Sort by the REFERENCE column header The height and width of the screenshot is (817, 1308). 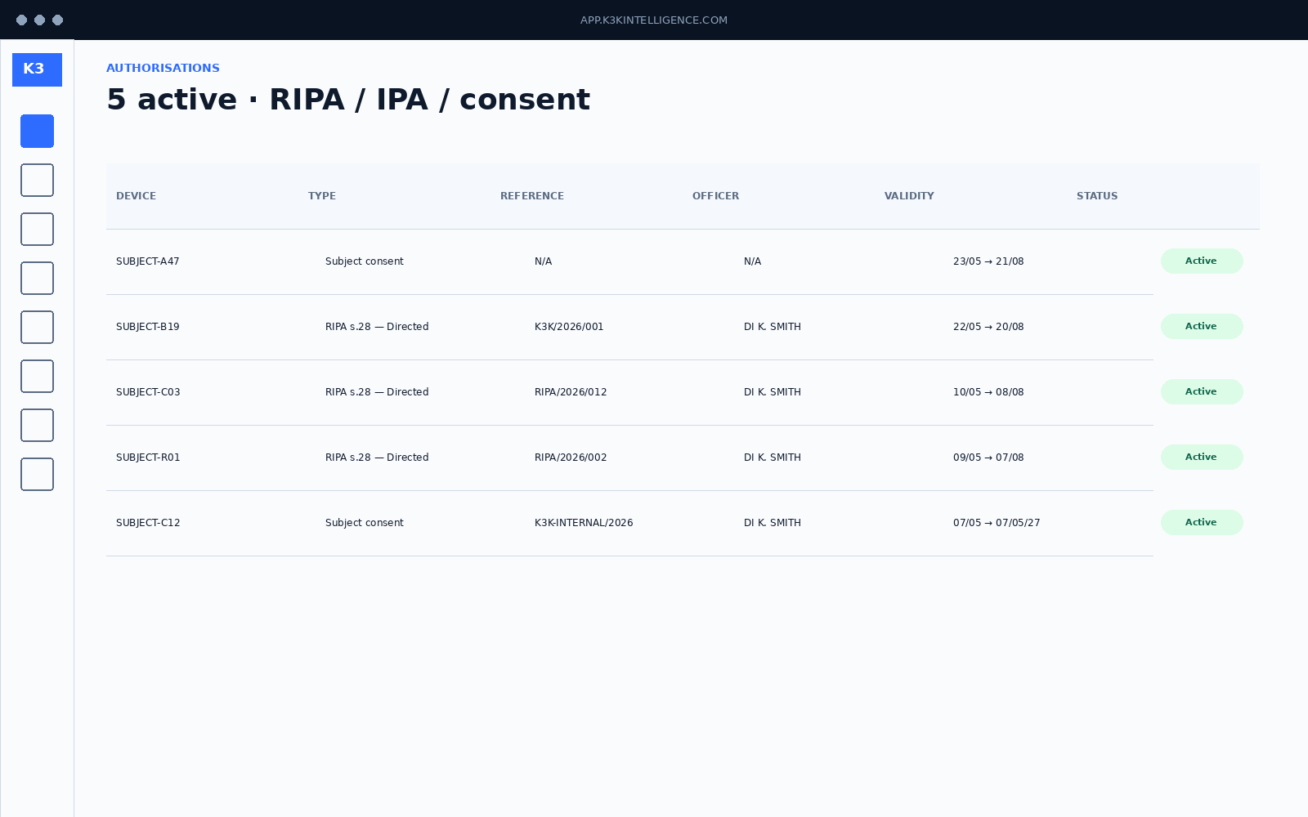[x=532, y=196]
